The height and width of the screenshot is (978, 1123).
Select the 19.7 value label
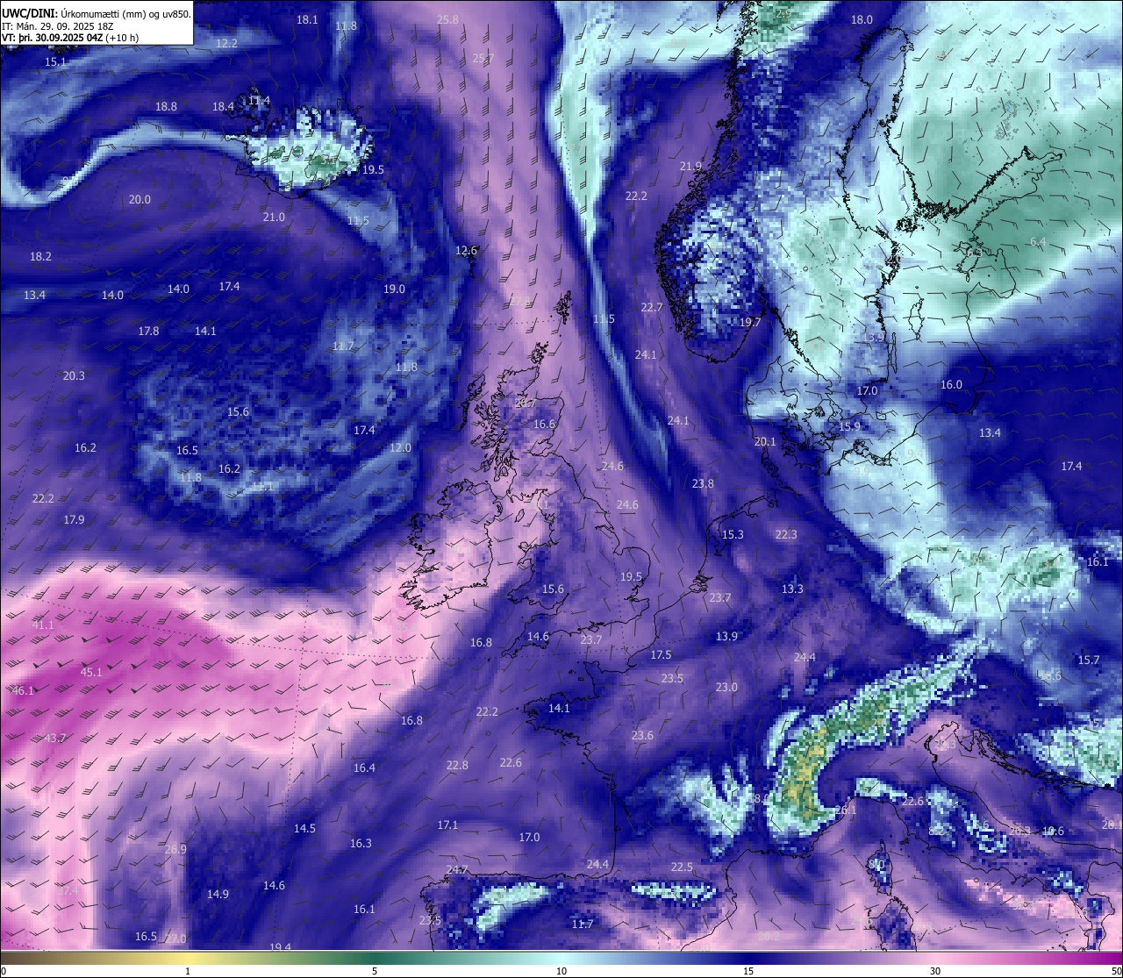[750, 322]
